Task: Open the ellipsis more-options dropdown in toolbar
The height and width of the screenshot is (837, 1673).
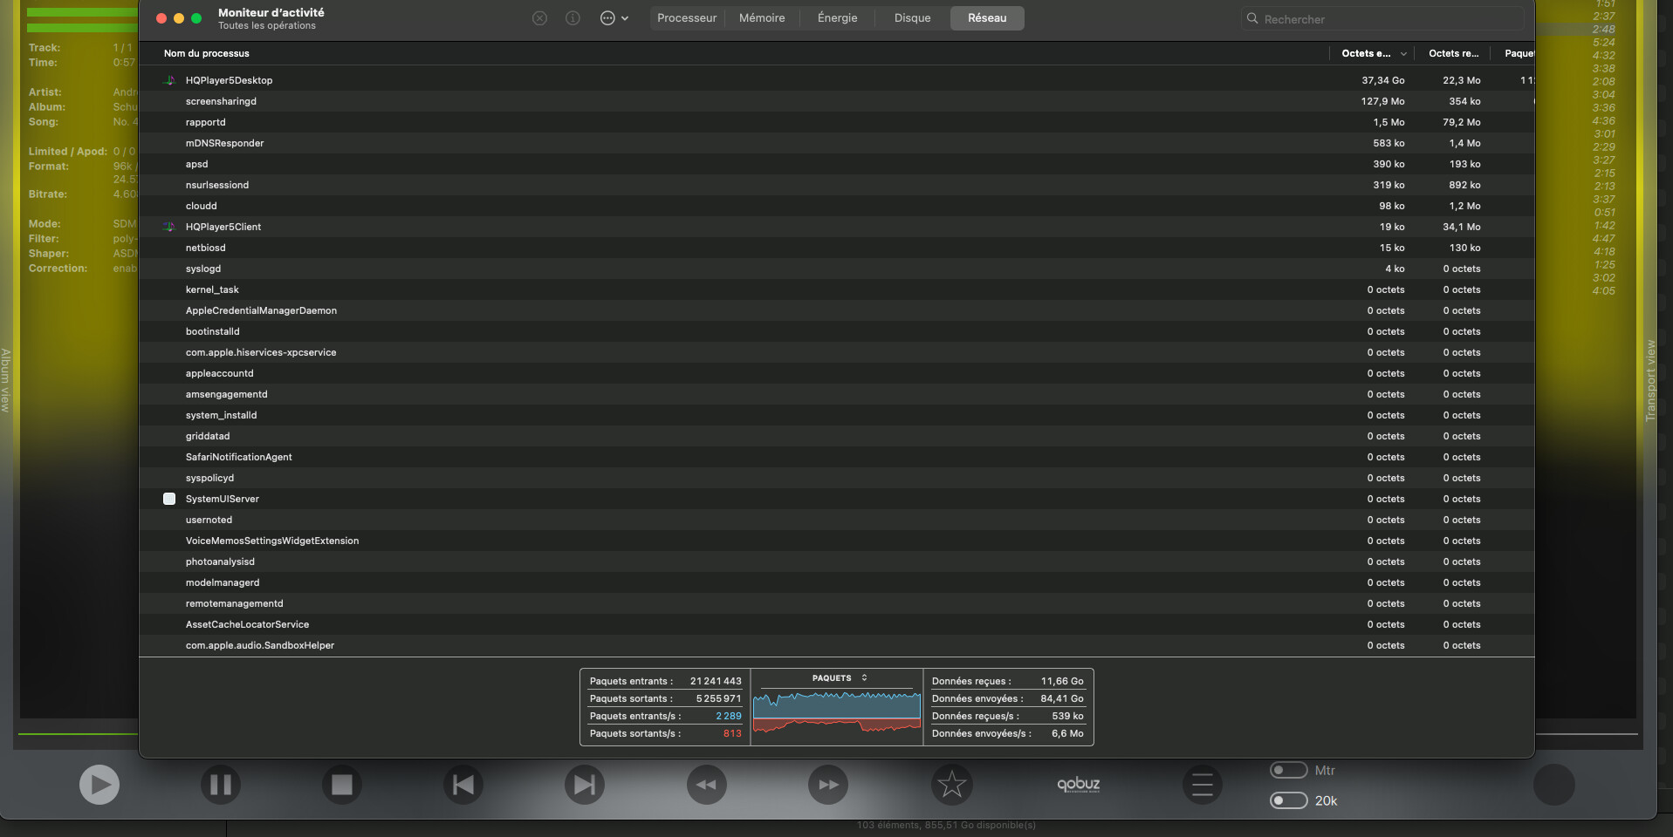Action: [x=614, y=18]
